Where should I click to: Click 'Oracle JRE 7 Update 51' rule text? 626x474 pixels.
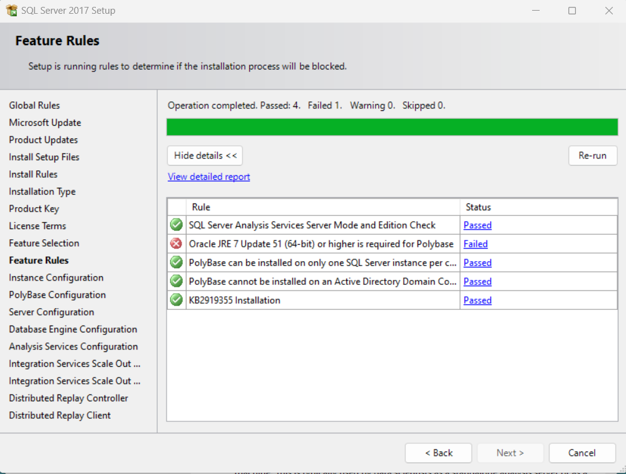tap(321, 244)
